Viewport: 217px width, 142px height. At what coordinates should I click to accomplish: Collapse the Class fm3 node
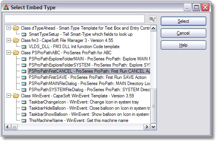point(8,40)
